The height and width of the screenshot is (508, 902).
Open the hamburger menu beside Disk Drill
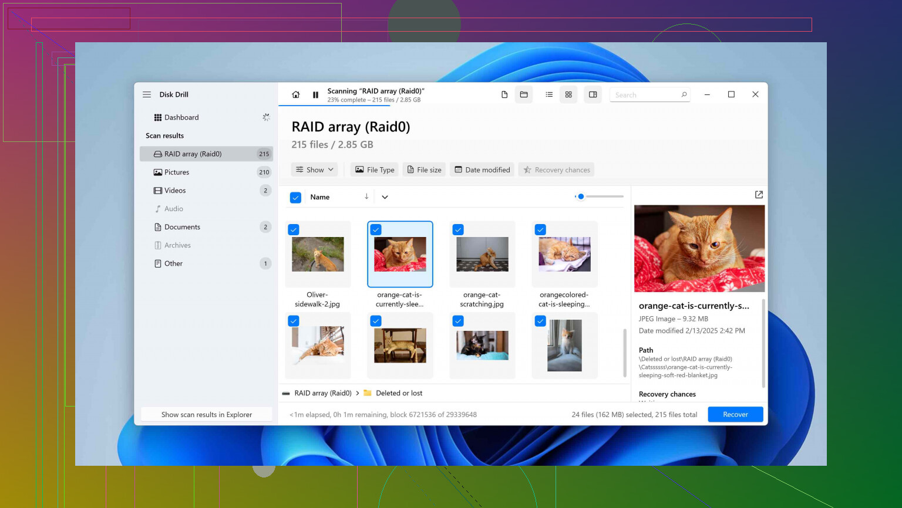[147, 94]
